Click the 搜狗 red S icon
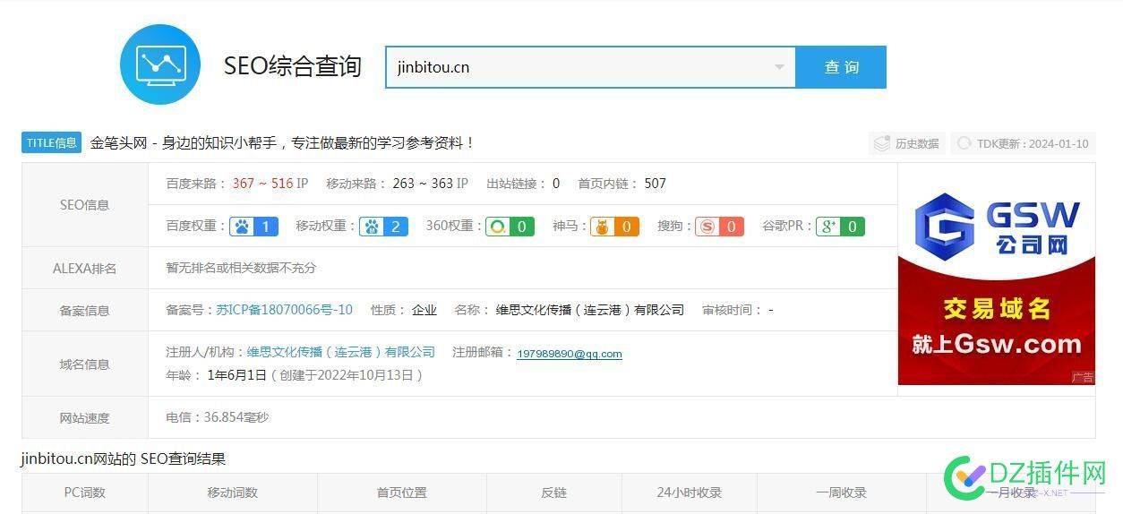This screenshot has height=514, width=1123. [707, 227]
